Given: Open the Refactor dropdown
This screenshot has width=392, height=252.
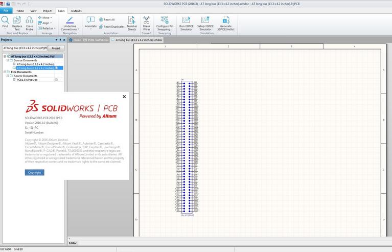Looking at the screenshot, I should tap(47, 28).
